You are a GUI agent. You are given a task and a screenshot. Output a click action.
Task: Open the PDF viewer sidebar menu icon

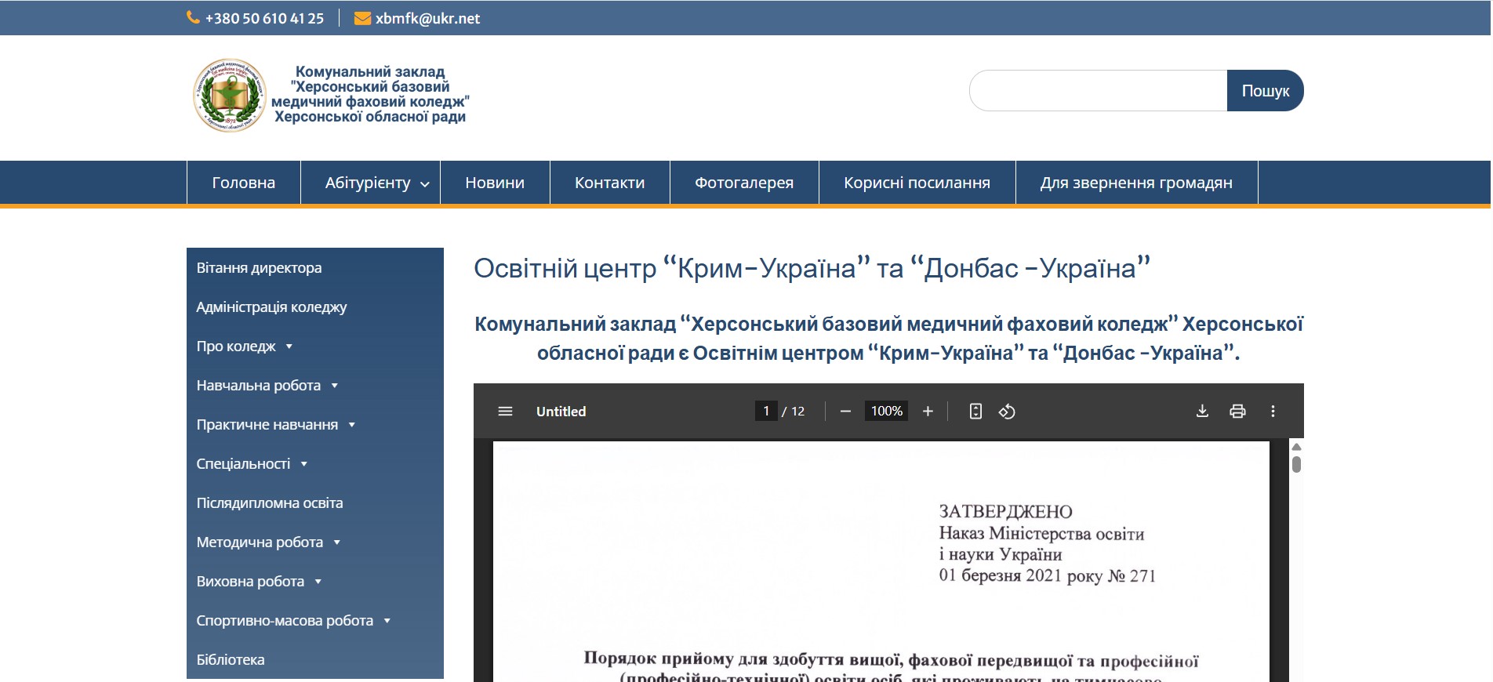(x=505, y=412)
